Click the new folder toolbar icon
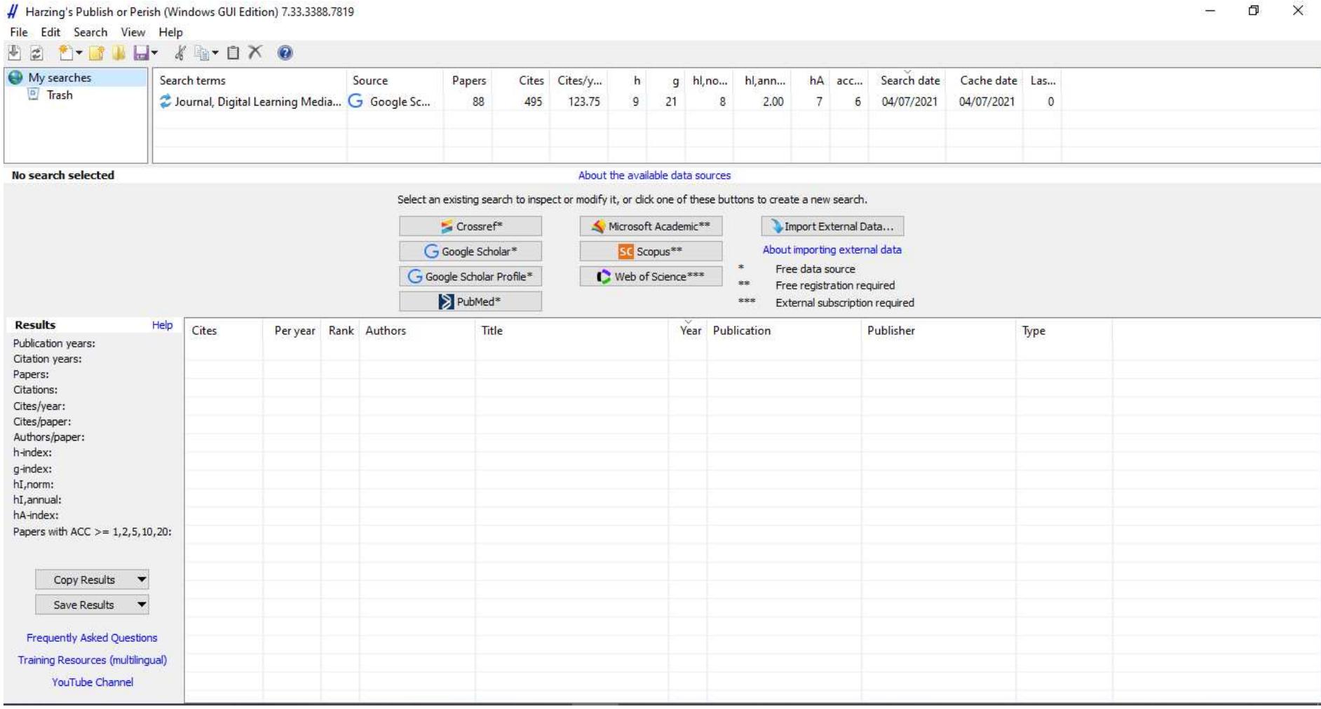 click(x=97, y=53)
